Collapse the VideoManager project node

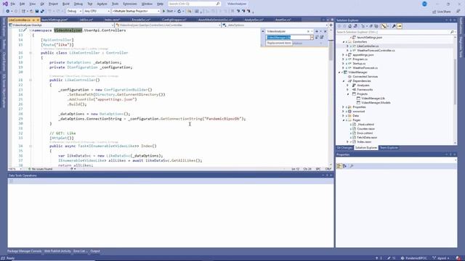(340, 72)
